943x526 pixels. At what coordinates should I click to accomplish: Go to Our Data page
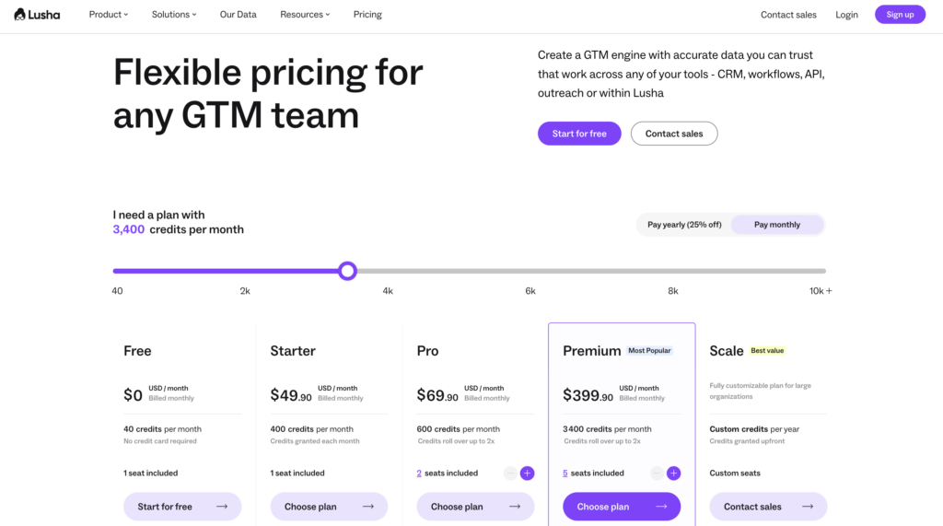tap(239, 15)
